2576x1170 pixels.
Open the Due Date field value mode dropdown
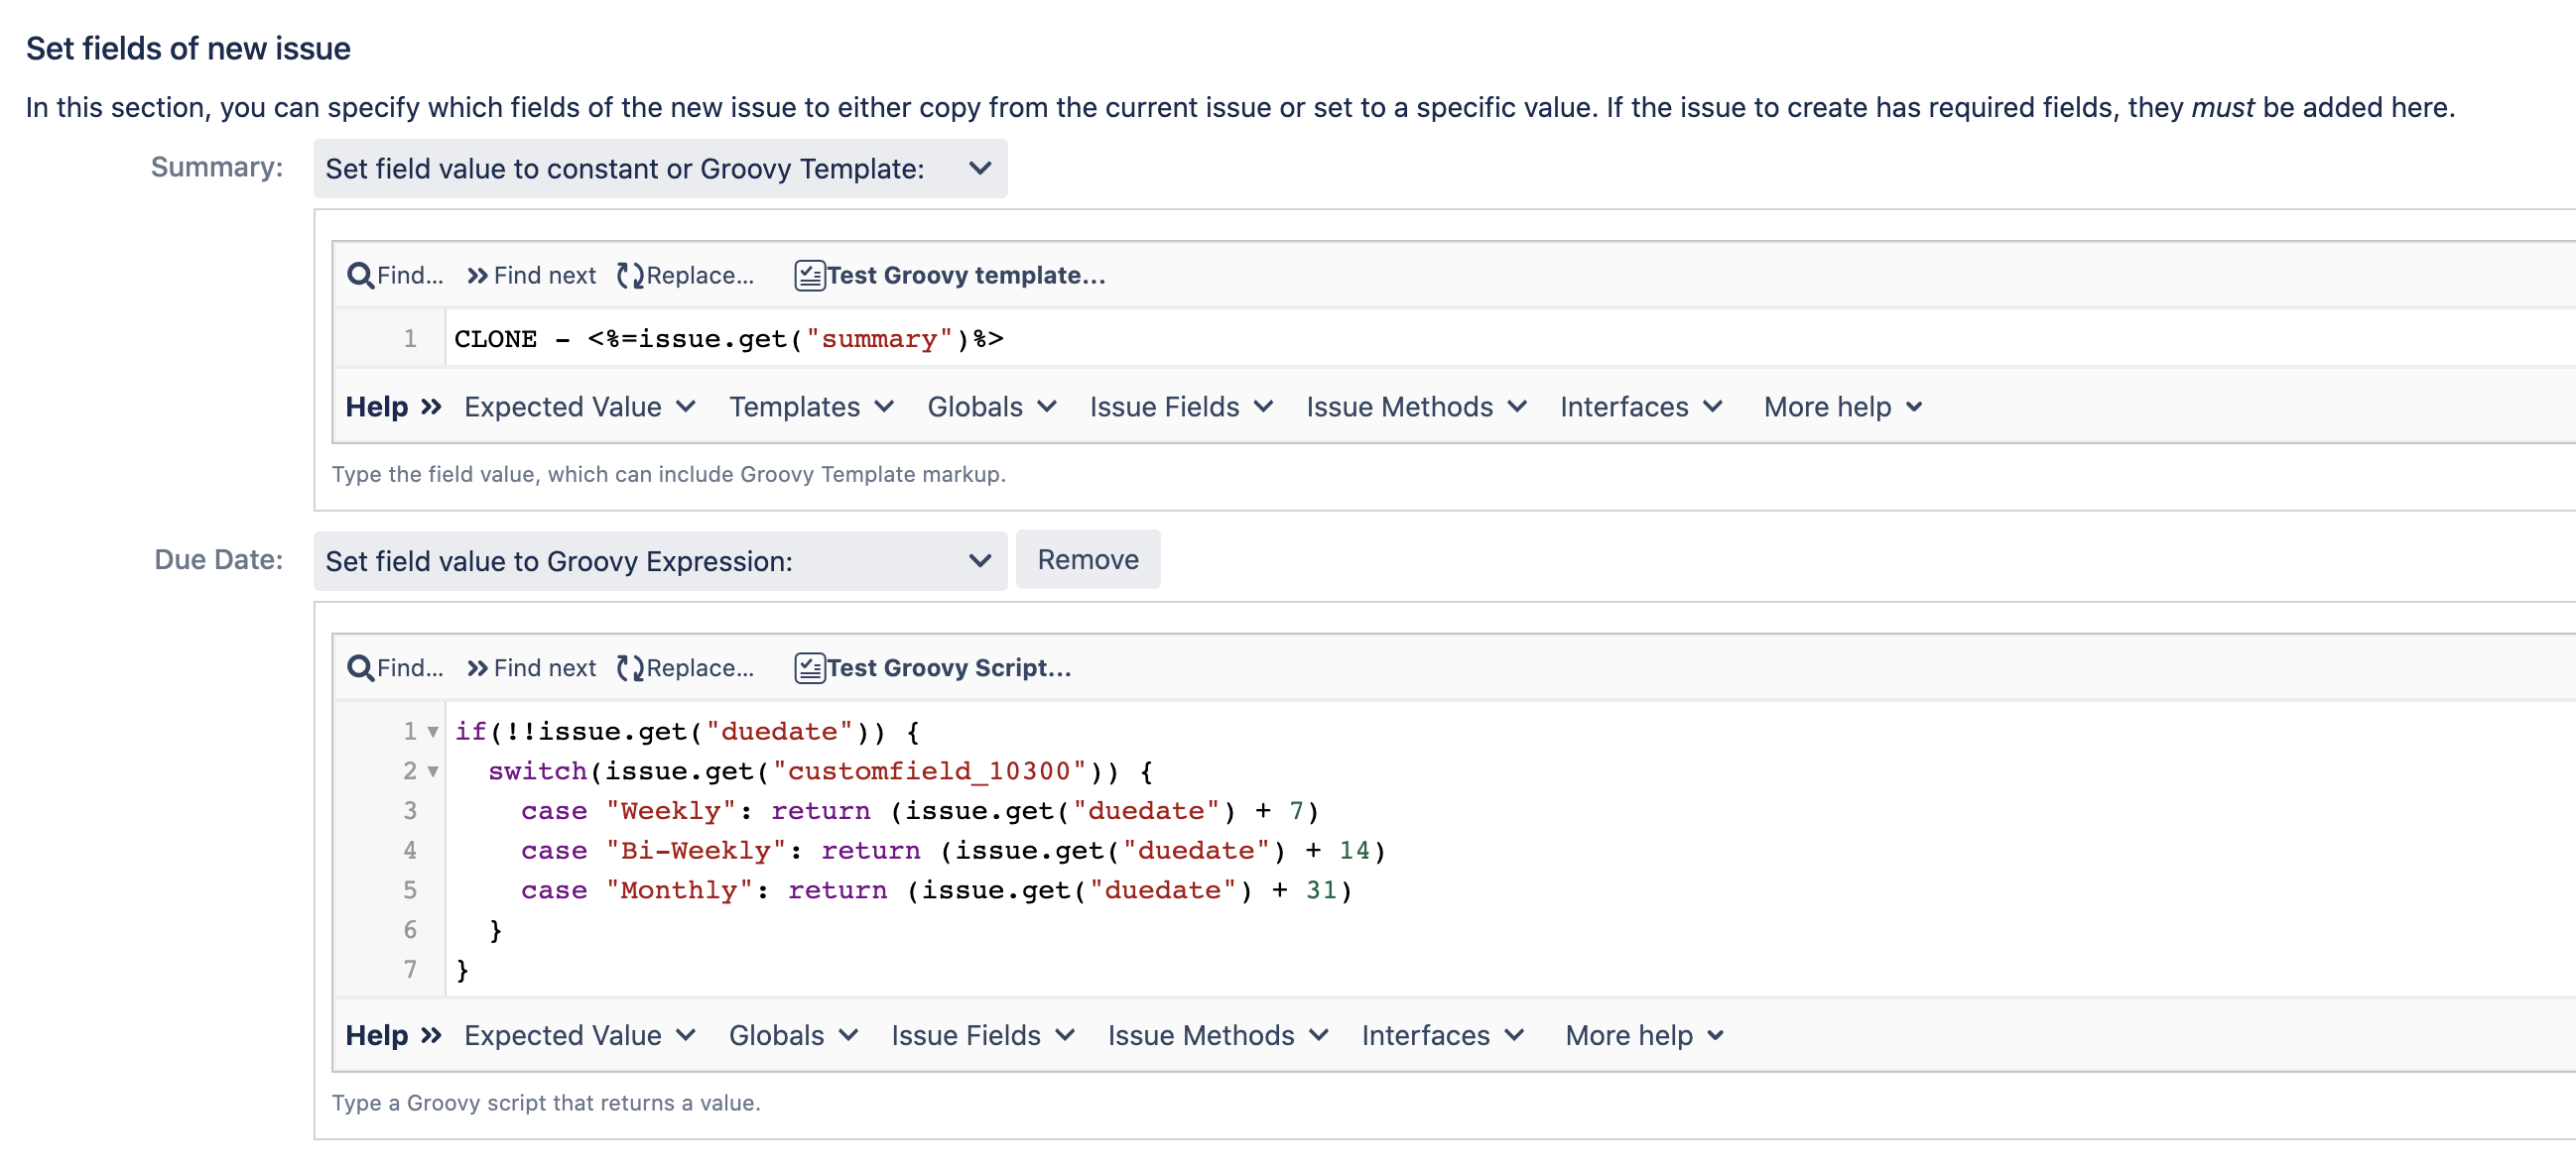coord(659,560)
